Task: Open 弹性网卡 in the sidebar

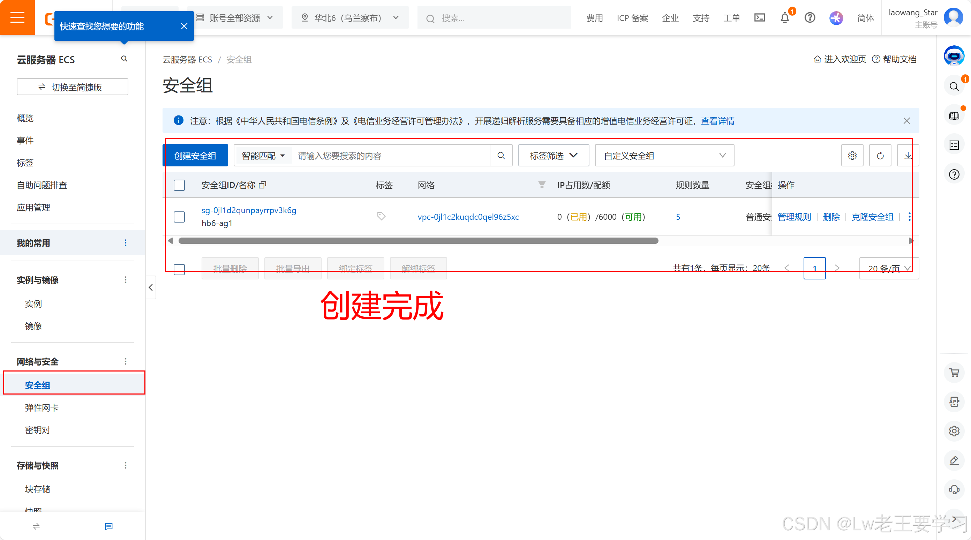Action: pyautogui.click(x=42, y=408)
